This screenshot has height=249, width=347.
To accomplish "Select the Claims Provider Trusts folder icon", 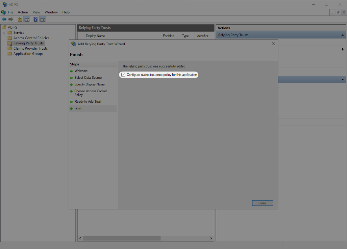I will point(9,48).
